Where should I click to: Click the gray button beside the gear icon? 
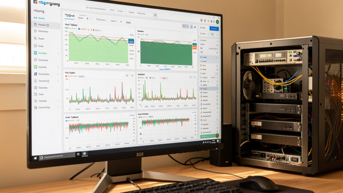(191, 27)
